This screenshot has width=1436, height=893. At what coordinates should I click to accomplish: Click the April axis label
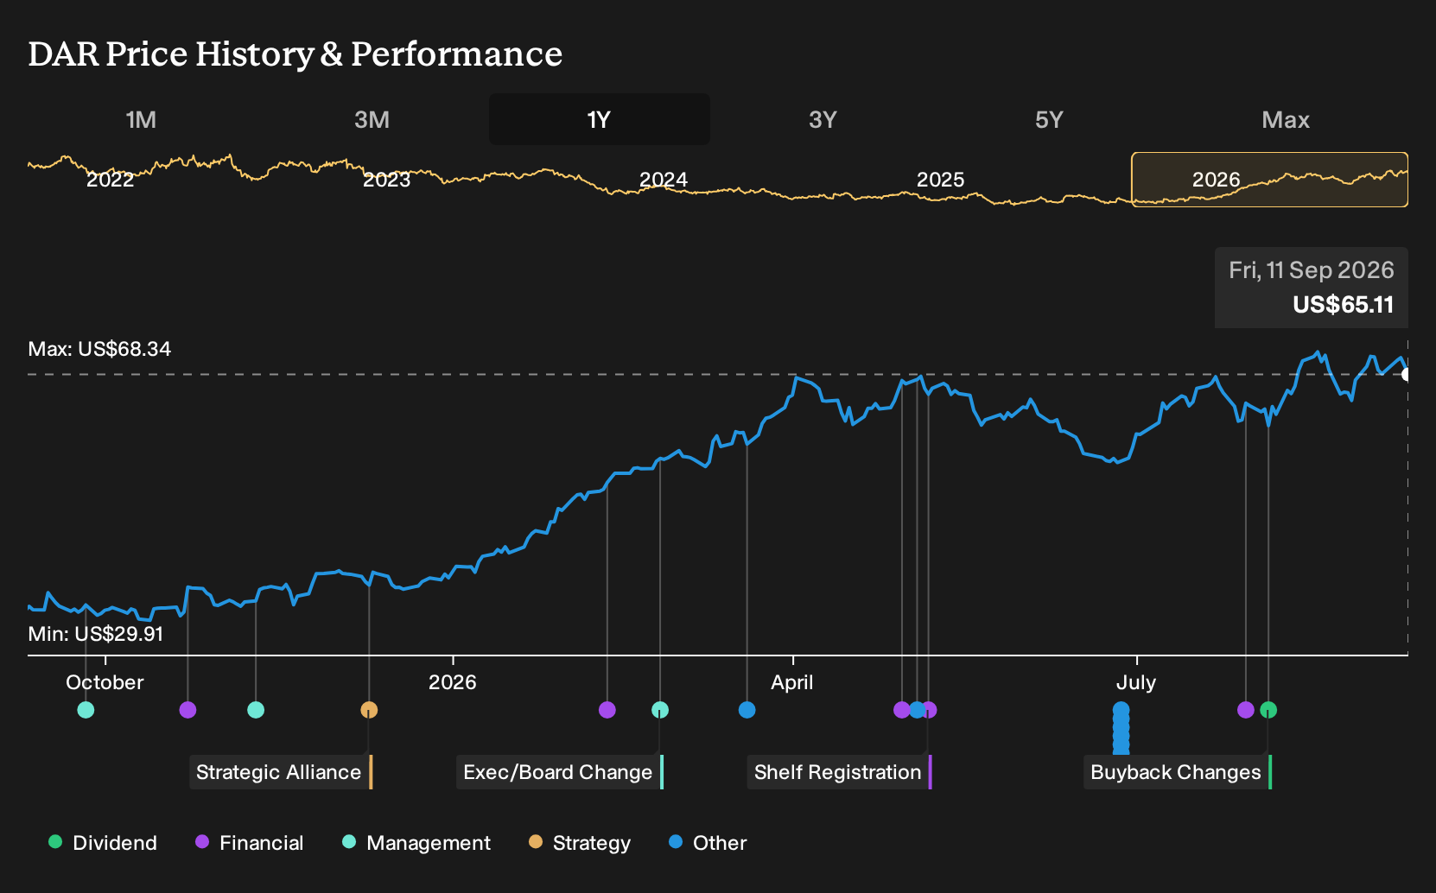click(792, 682)
